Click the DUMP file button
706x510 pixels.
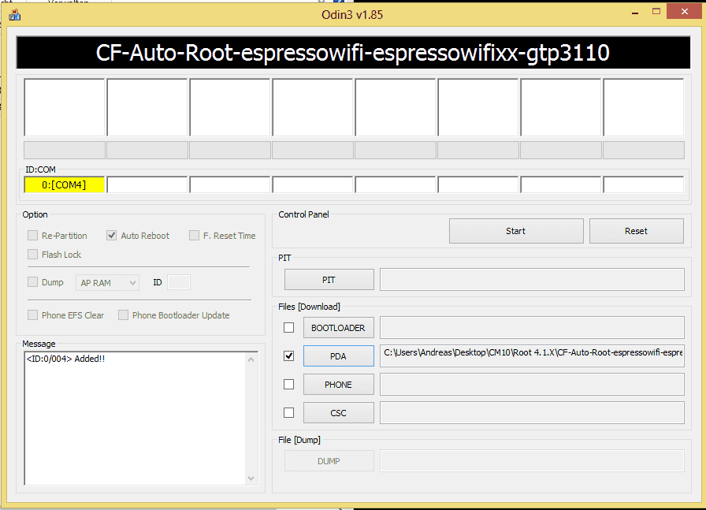coord(329,461)
